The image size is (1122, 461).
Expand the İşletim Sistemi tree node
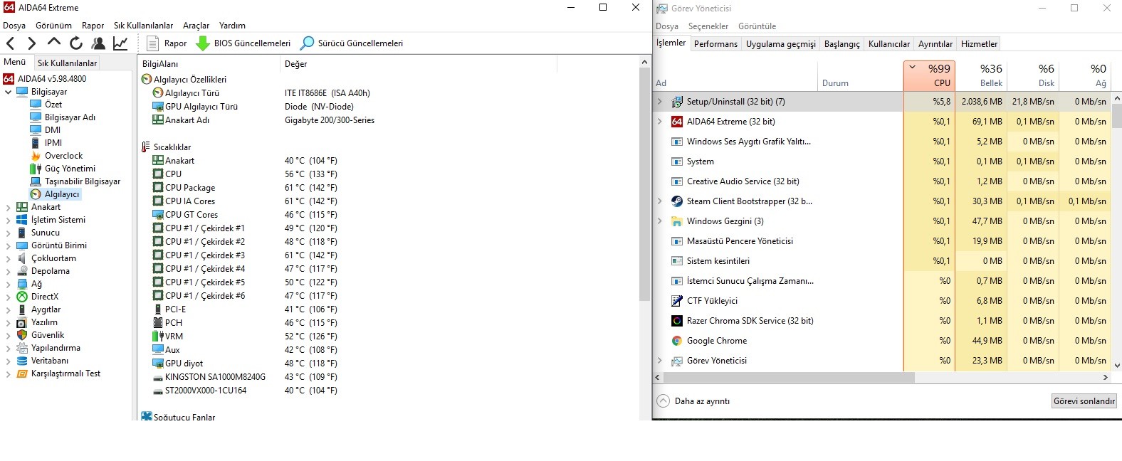click(x=8, y=220)
